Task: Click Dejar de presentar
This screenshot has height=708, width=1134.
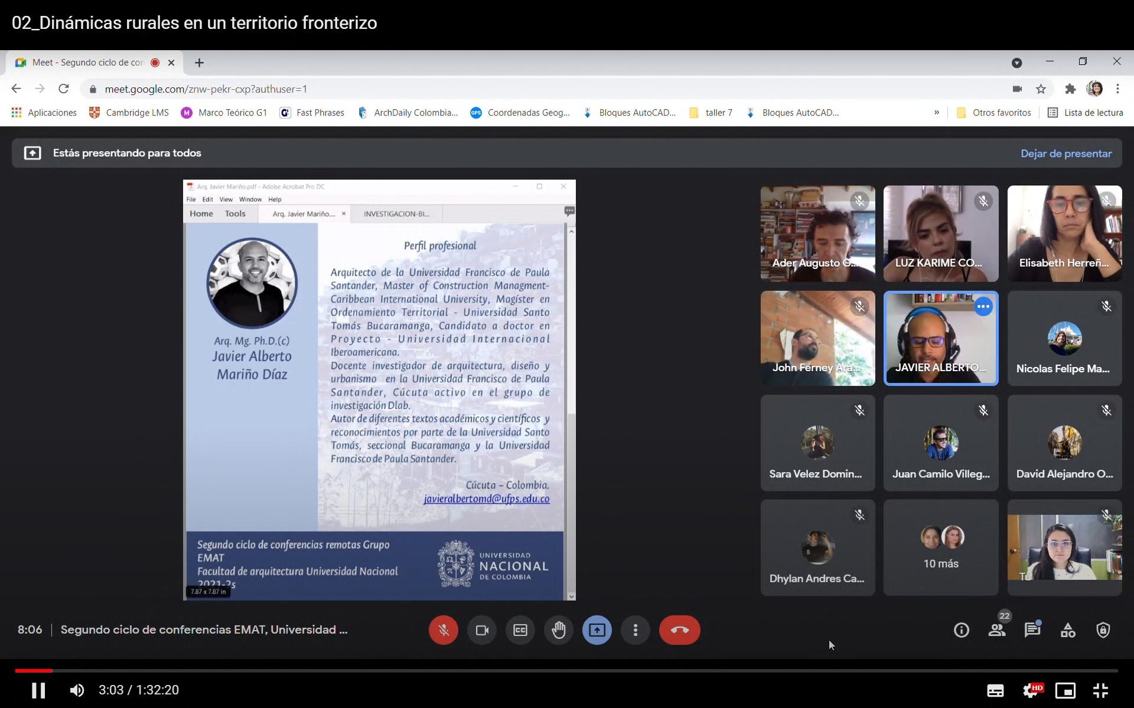Action: click(1065, 153)
